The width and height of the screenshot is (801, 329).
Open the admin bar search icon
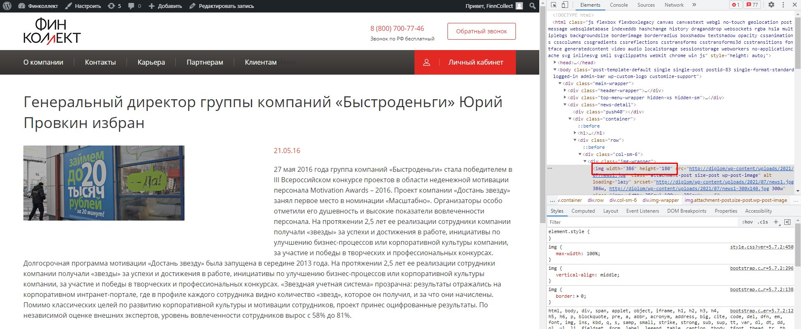[532, 6]
